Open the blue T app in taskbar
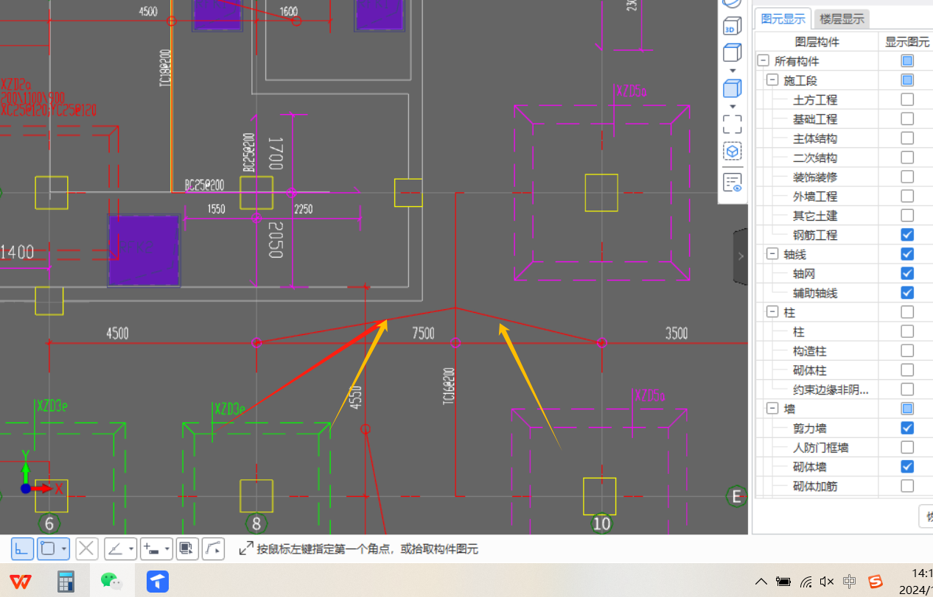 (x=158, y=582)
